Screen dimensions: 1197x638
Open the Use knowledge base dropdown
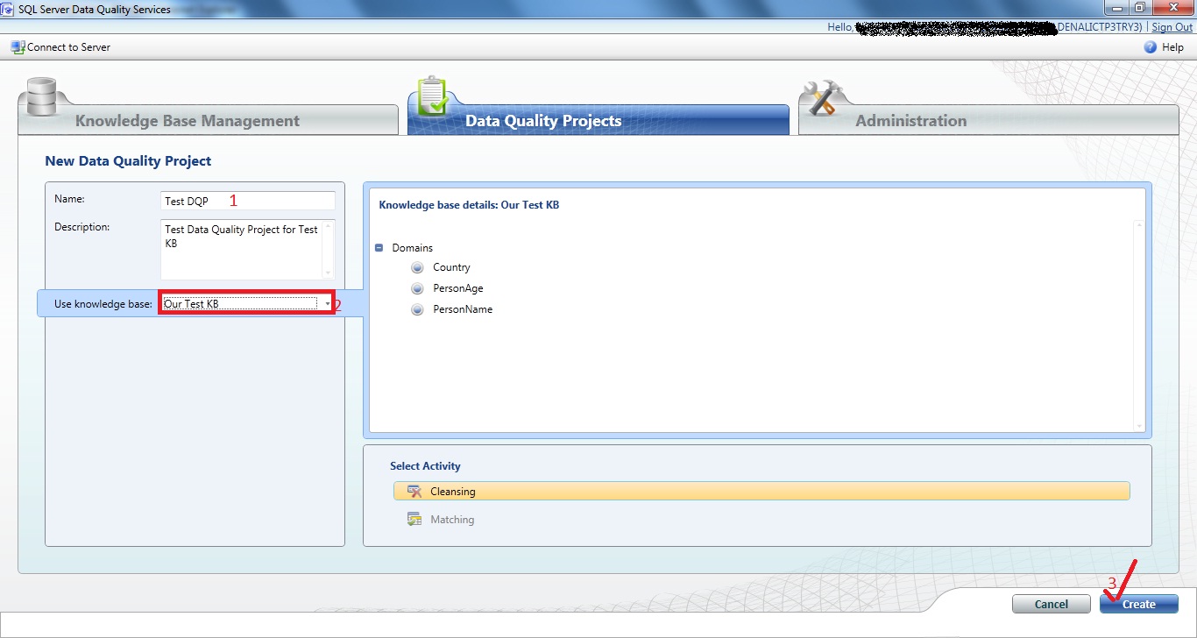(328, 304)
